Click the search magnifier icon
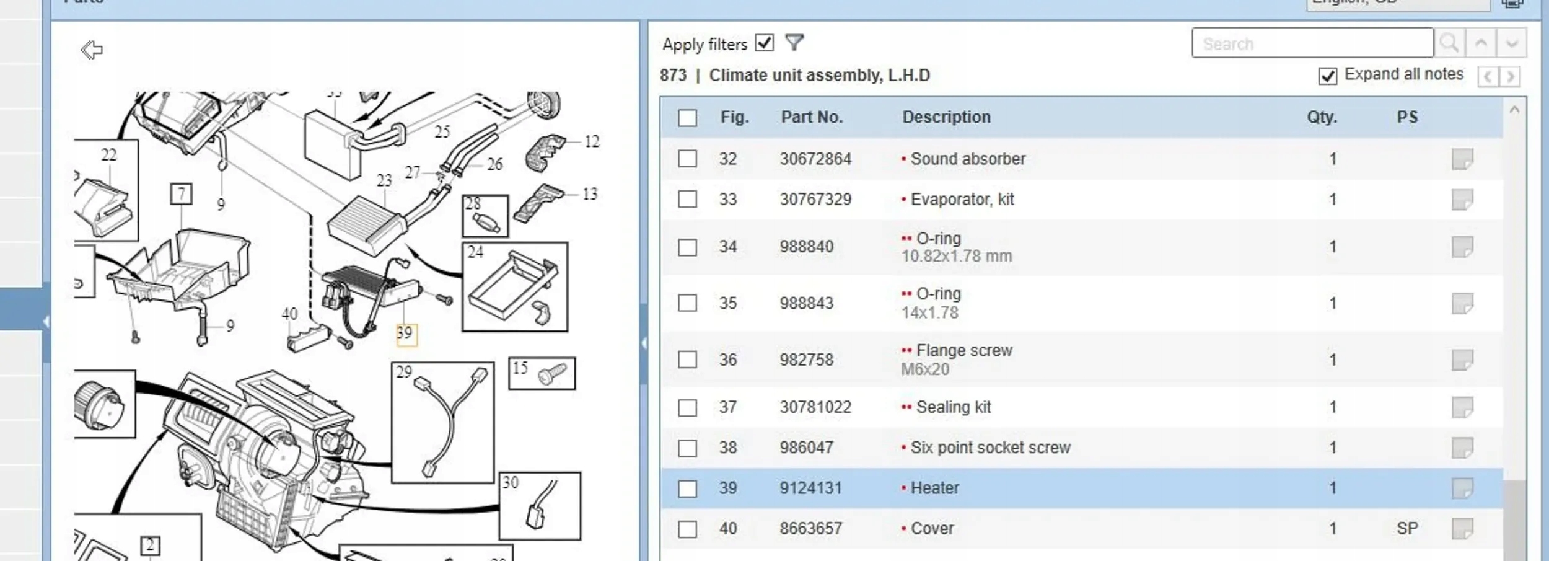 click(x=1449, y=43)
